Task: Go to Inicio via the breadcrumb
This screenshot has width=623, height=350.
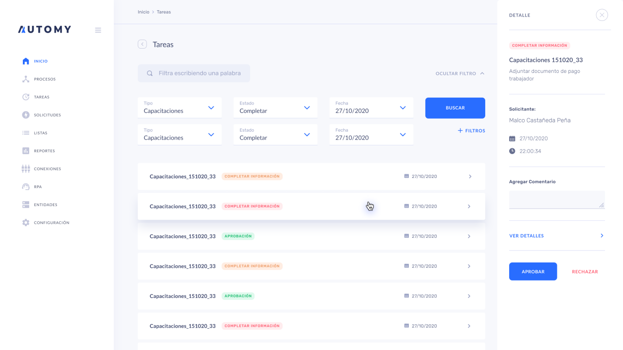Action: 143,12
